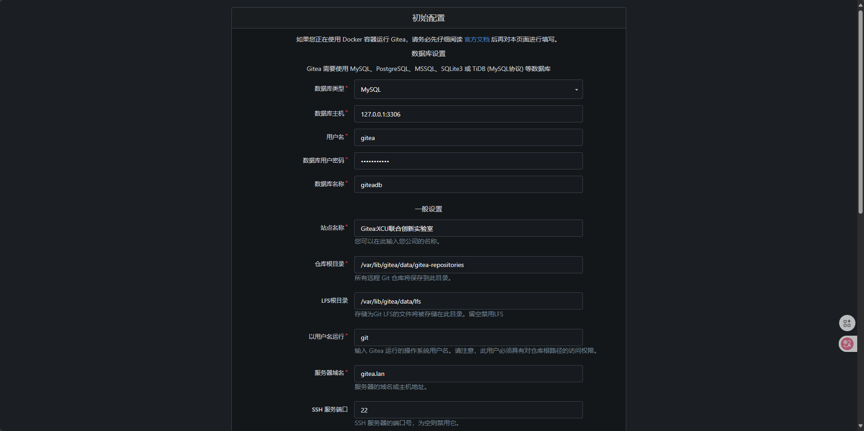This screenshot has width=864, height=431.
Task: Click the 数据库用户密码 password field
Action: (x=468, y=161)
